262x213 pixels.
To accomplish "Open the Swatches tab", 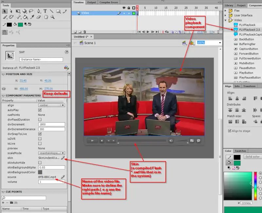I will pyautogui.click(x=240, y=151).
